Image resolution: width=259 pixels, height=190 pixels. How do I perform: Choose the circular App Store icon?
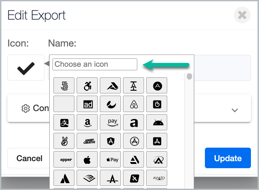133,141
